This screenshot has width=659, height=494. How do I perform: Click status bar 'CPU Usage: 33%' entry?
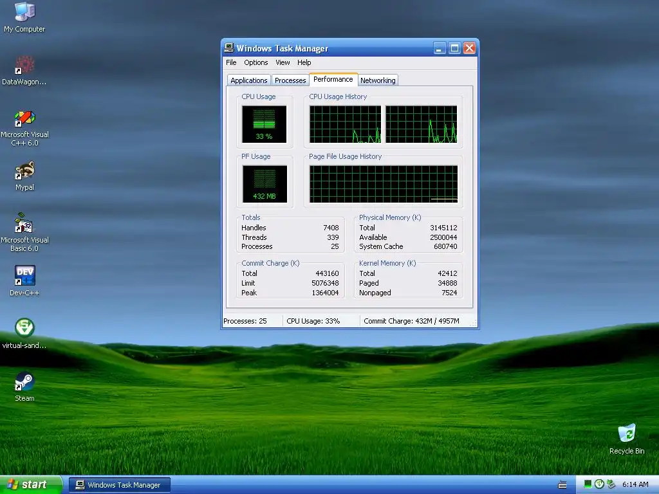(313, 321)
